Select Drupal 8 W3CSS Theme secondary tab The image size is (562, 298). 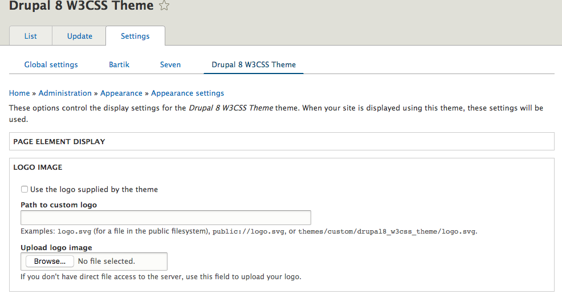pyautogui.click(x=254, y=64)
